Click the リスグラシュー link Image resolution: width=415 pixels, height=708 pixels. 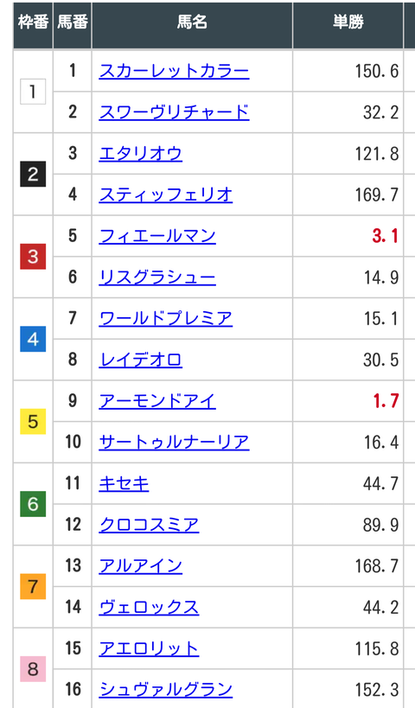click(157, 277)
